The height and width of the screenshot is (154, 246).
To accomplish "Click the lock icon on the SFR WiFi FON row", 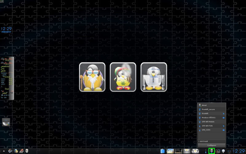I will [224, 126].
